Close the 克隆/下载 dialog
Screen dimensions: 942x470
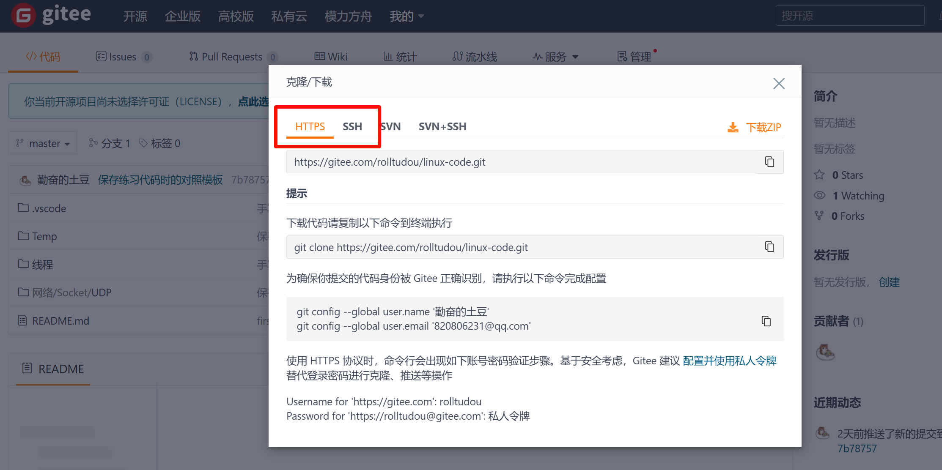pos(779,83)
